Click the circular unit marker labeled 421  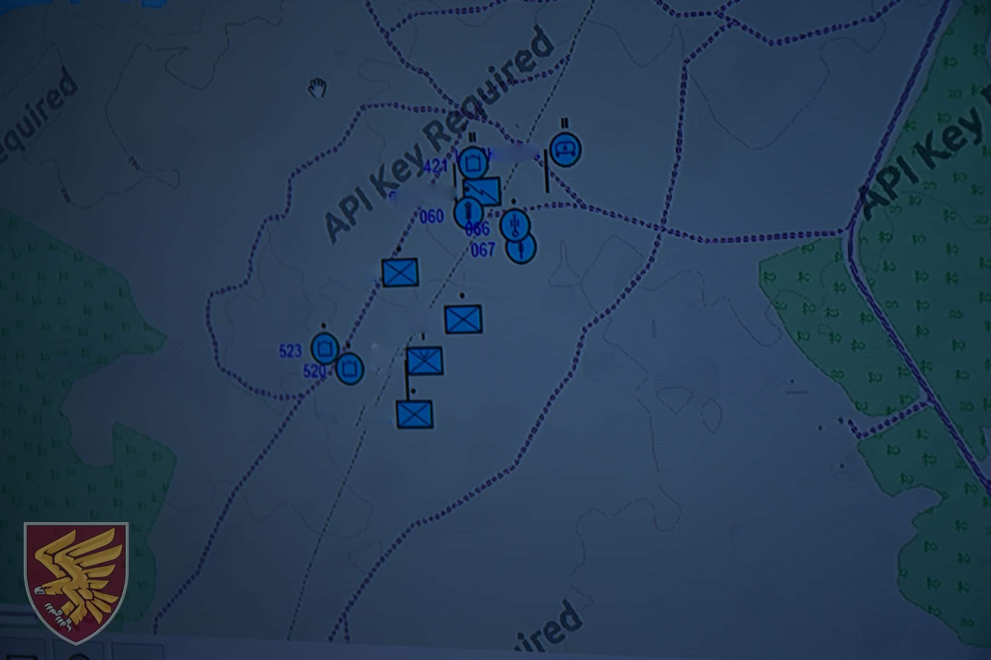(x=472, y=163)
